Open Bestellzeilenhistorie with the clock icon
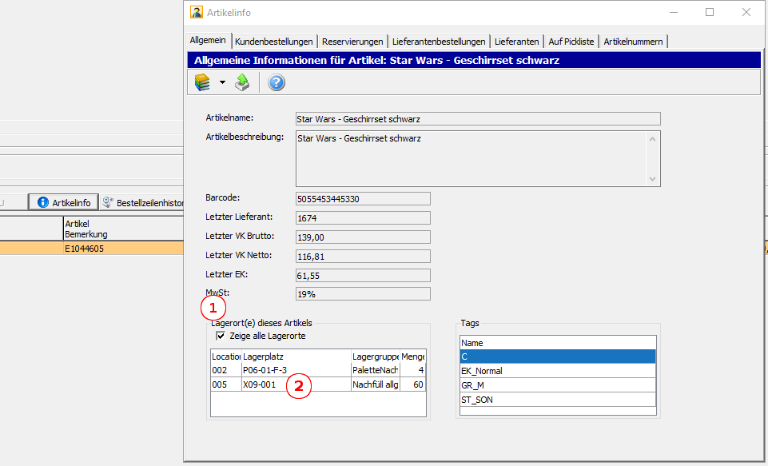This screenshot has width=768, height=466. click(x=108, y=202)
